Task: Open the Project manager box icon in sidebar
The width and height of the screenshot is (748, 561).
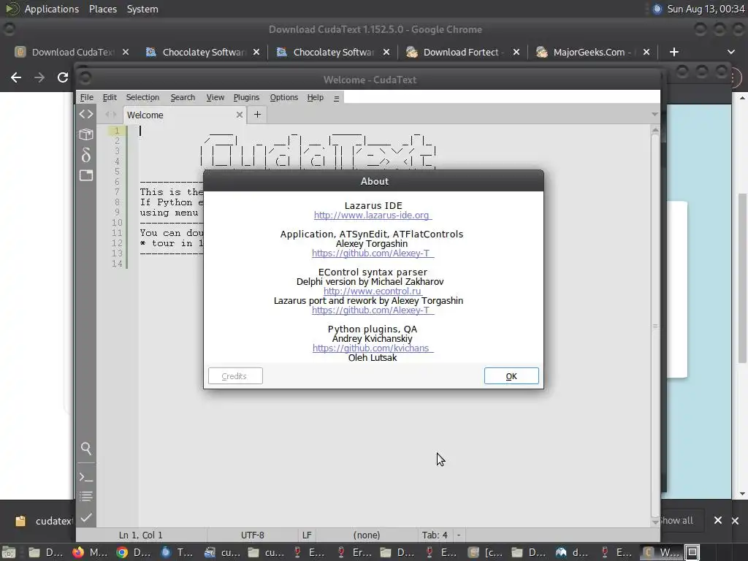Action: (86, 134)
